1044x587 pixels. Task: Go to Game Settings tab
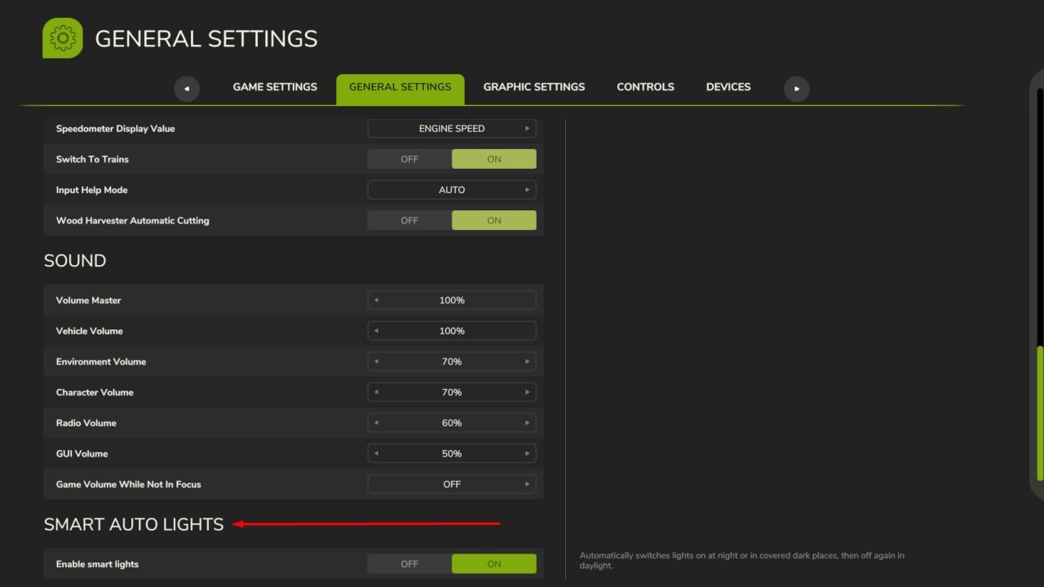[275, 87]
